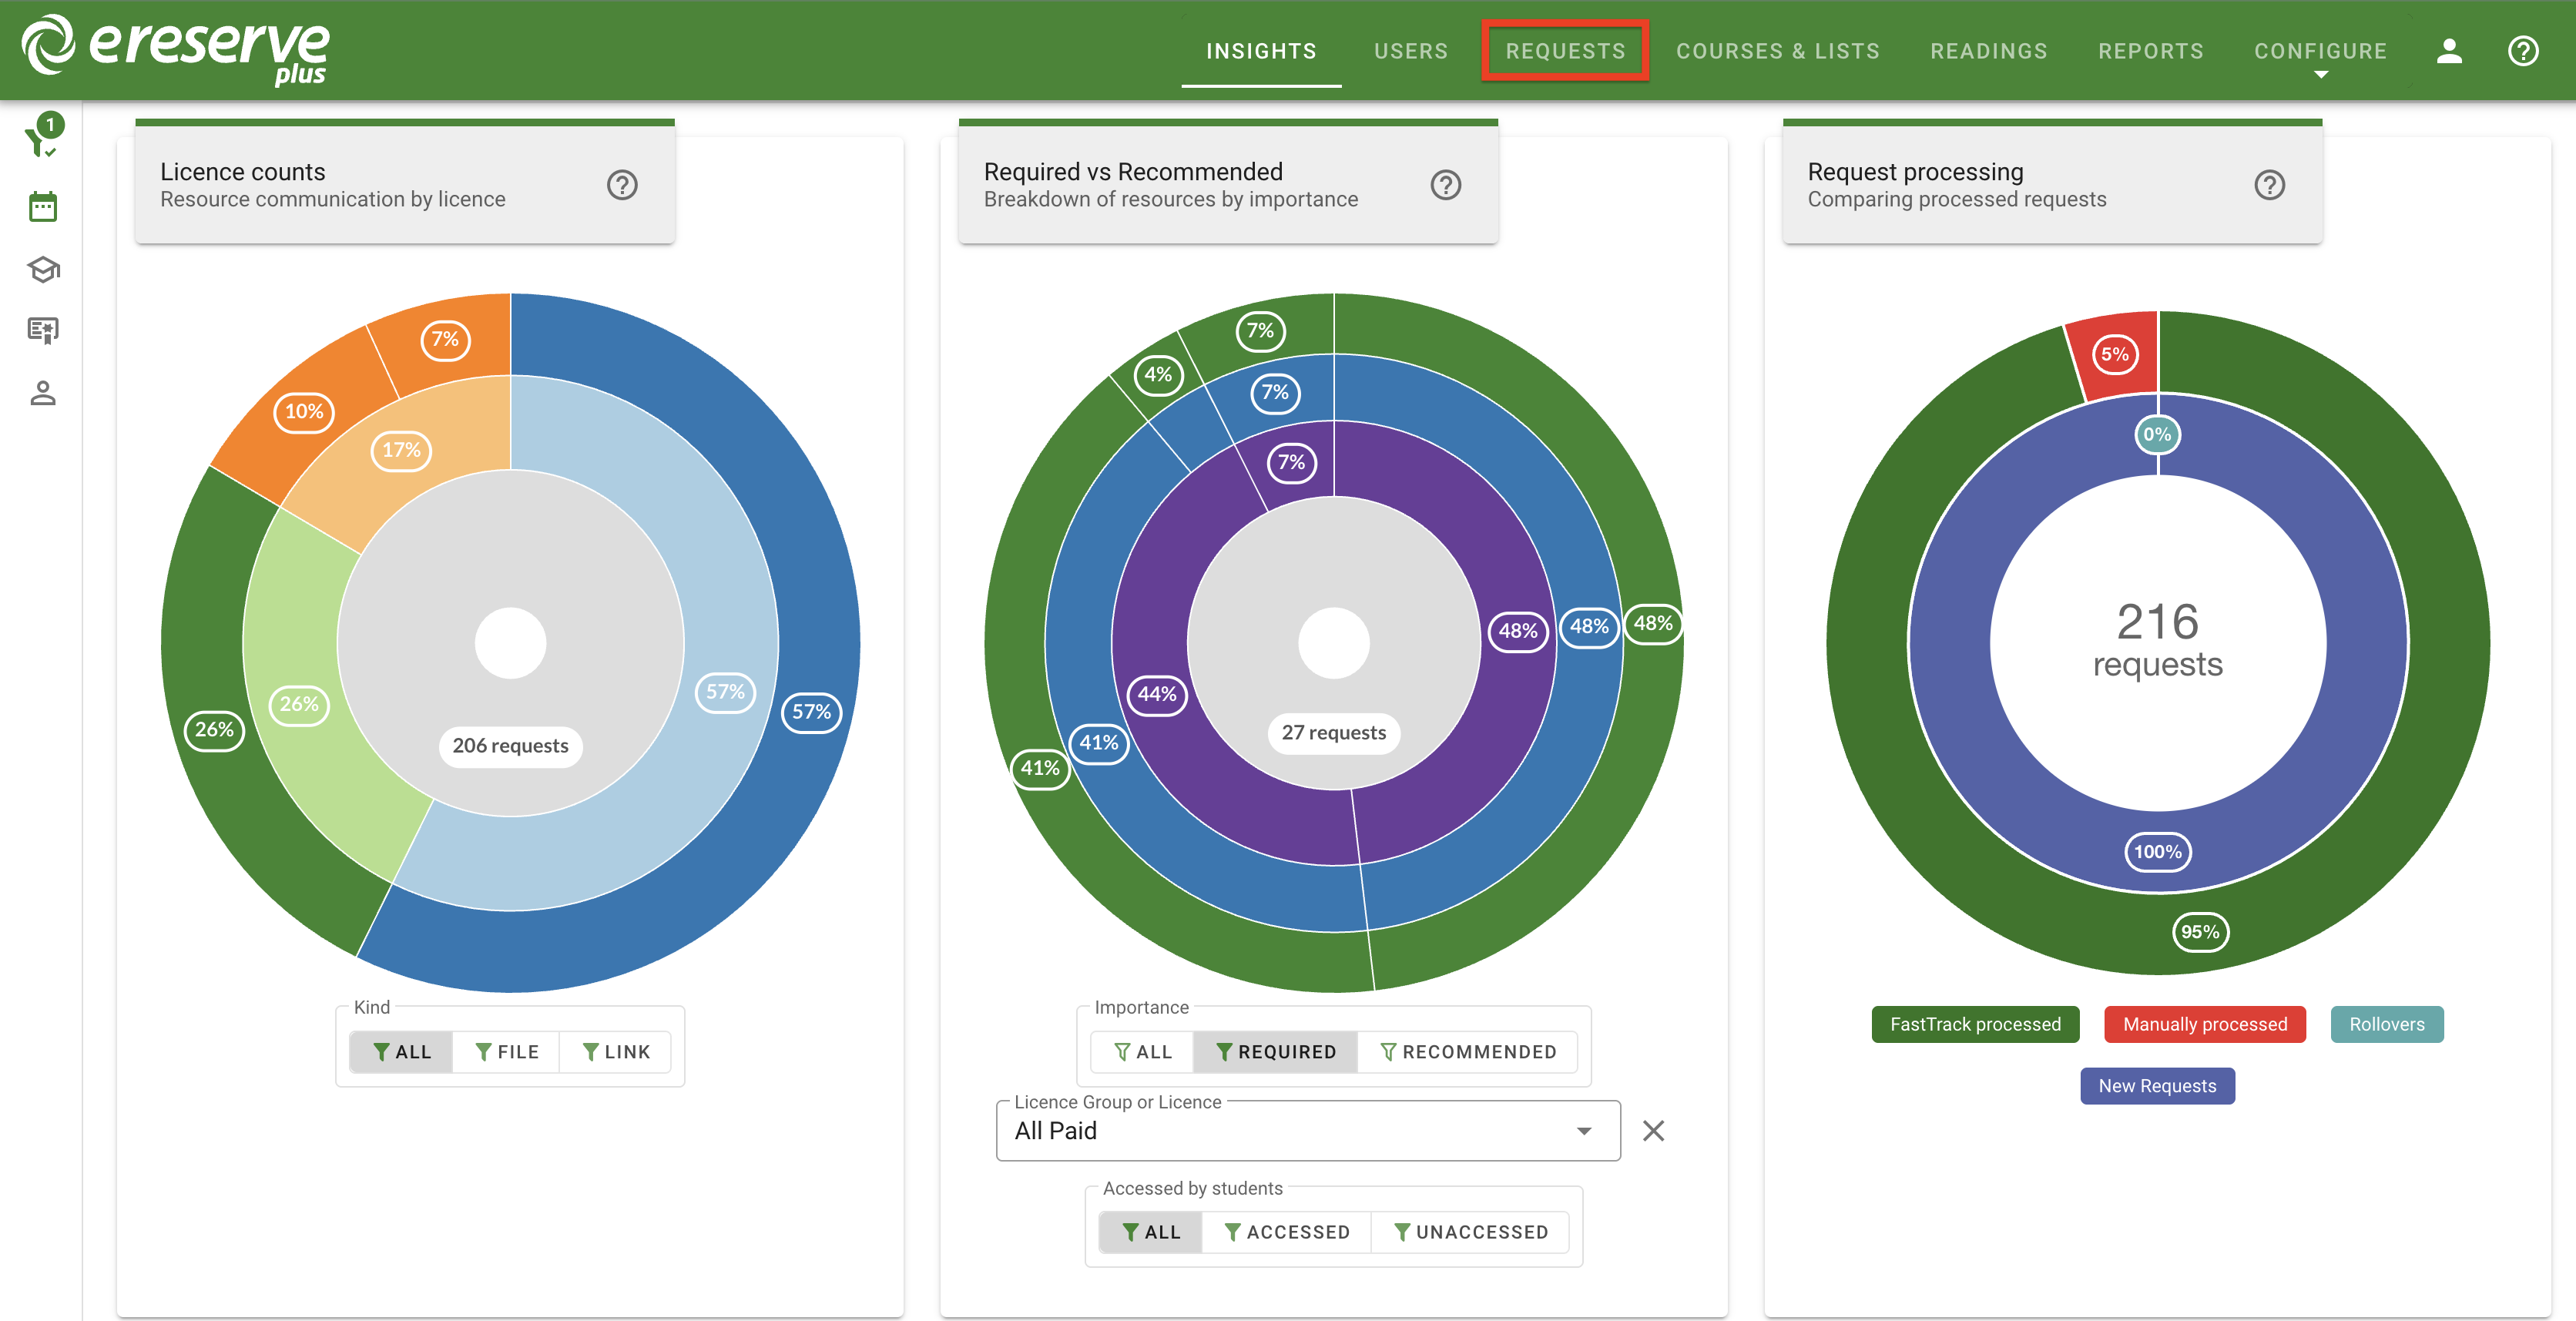
Task: Open user account icon in top bar
Action: click(2448, 51)
